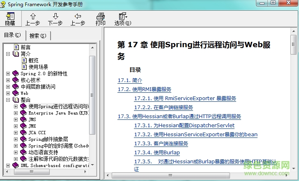The height and width of the screenshot is (181, 299).
Task: Select the 前言 tree item text
Action: (25, 47)
